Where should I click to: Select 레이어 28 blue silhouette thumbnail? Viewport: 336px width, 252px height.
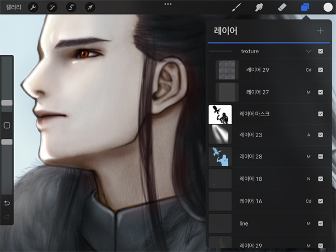tap(220, 157)
